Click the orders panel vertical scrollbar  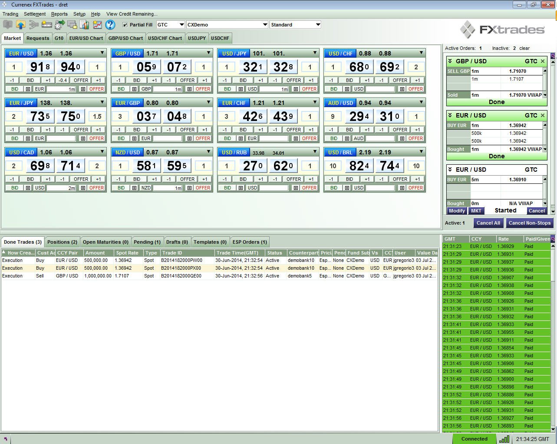point(553,136)
